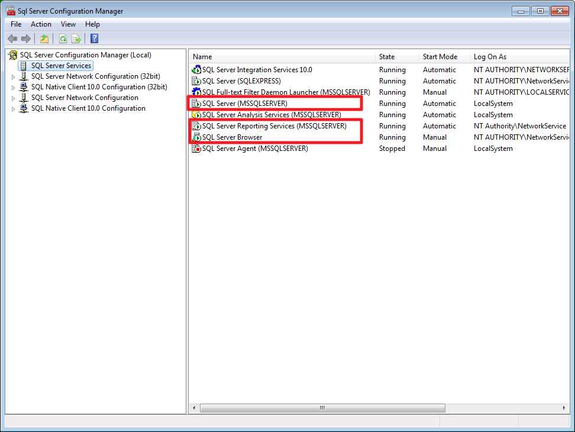Click the icon of the last SQL Native Client 10.0 Configuration node

pyautogui.click(x=24, y=108)
